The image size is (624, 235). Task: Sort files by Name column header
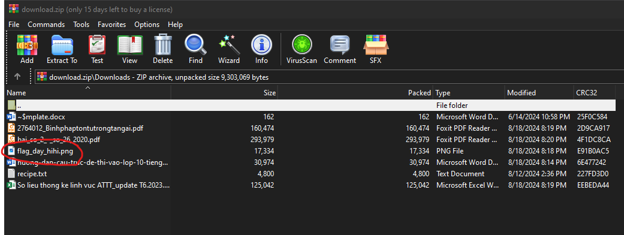88,92
